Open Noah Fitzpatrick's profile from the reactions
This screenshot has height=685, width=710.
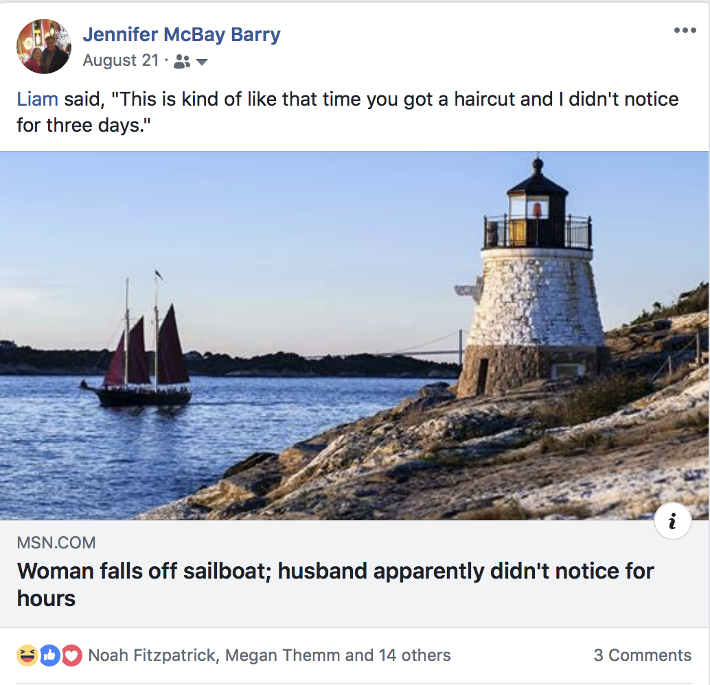tap(152, 655)
